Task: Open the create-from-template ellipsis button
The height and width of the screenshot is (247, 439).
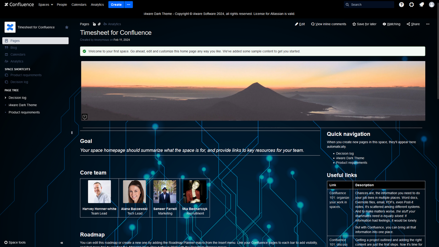Action: coord(128,4)
